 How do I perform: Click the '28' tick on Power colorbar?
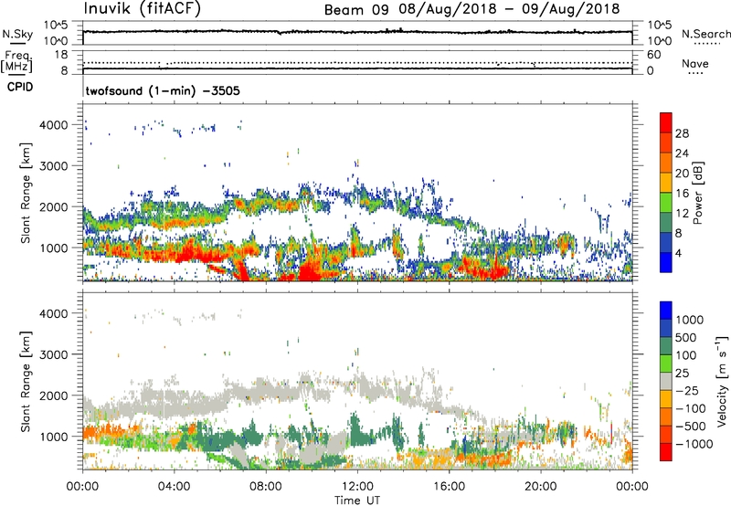click(682, 133)
